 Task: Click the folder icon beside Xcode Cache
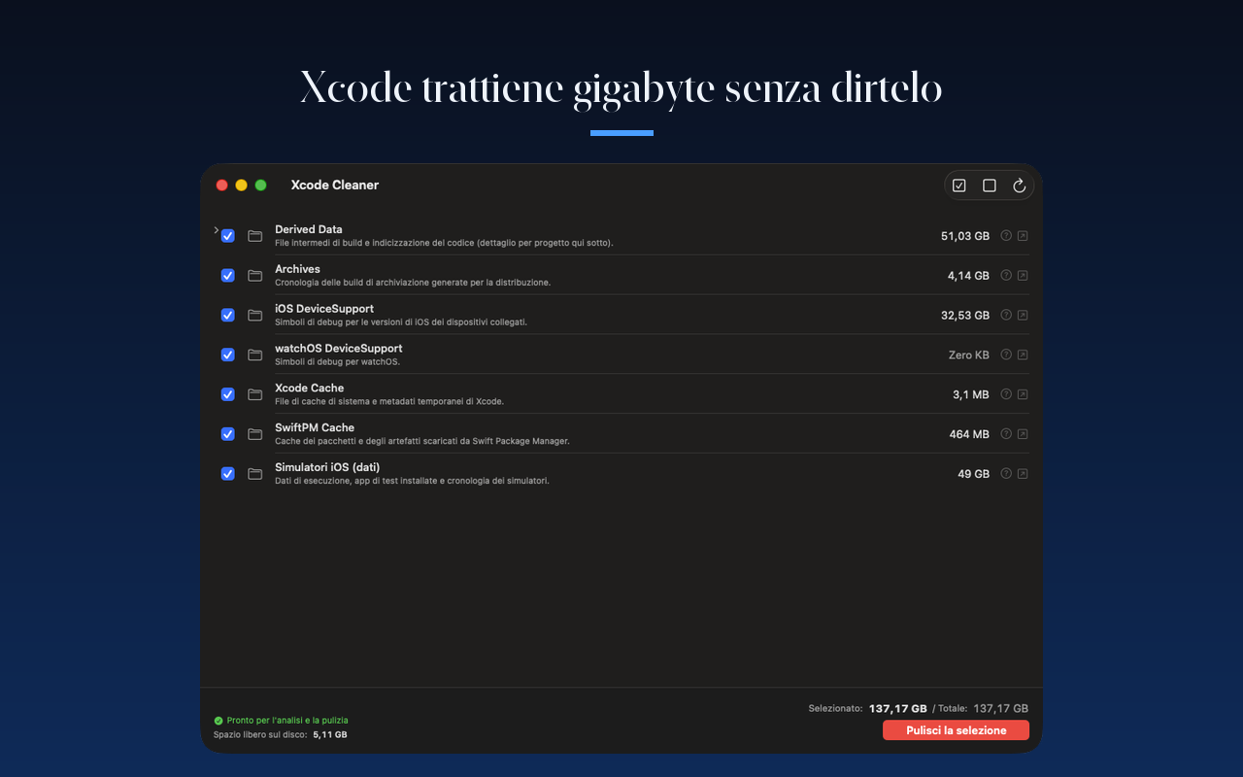[x=255, y=394]
